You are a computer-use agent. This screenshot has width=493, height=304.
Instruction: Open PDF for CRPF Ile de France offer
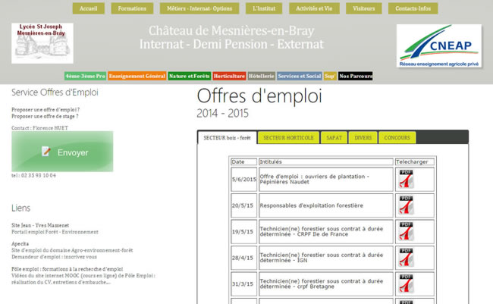coord(407,231)
